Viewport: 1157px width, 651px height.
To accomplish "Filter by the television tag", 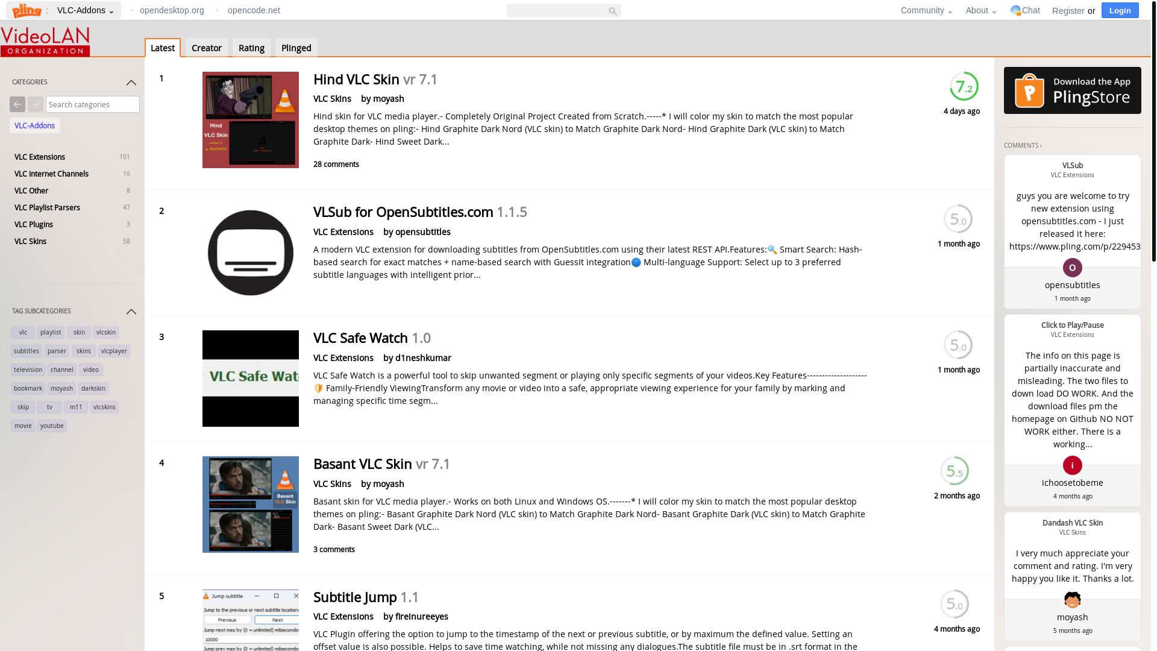I will coord(28,370).
